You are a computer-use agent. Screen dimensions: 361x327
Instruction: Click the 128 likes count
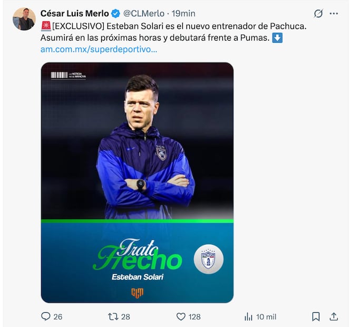point(194,316)
